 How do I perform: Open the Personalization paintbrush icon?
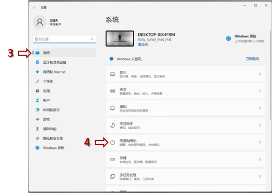pos(37,82)
